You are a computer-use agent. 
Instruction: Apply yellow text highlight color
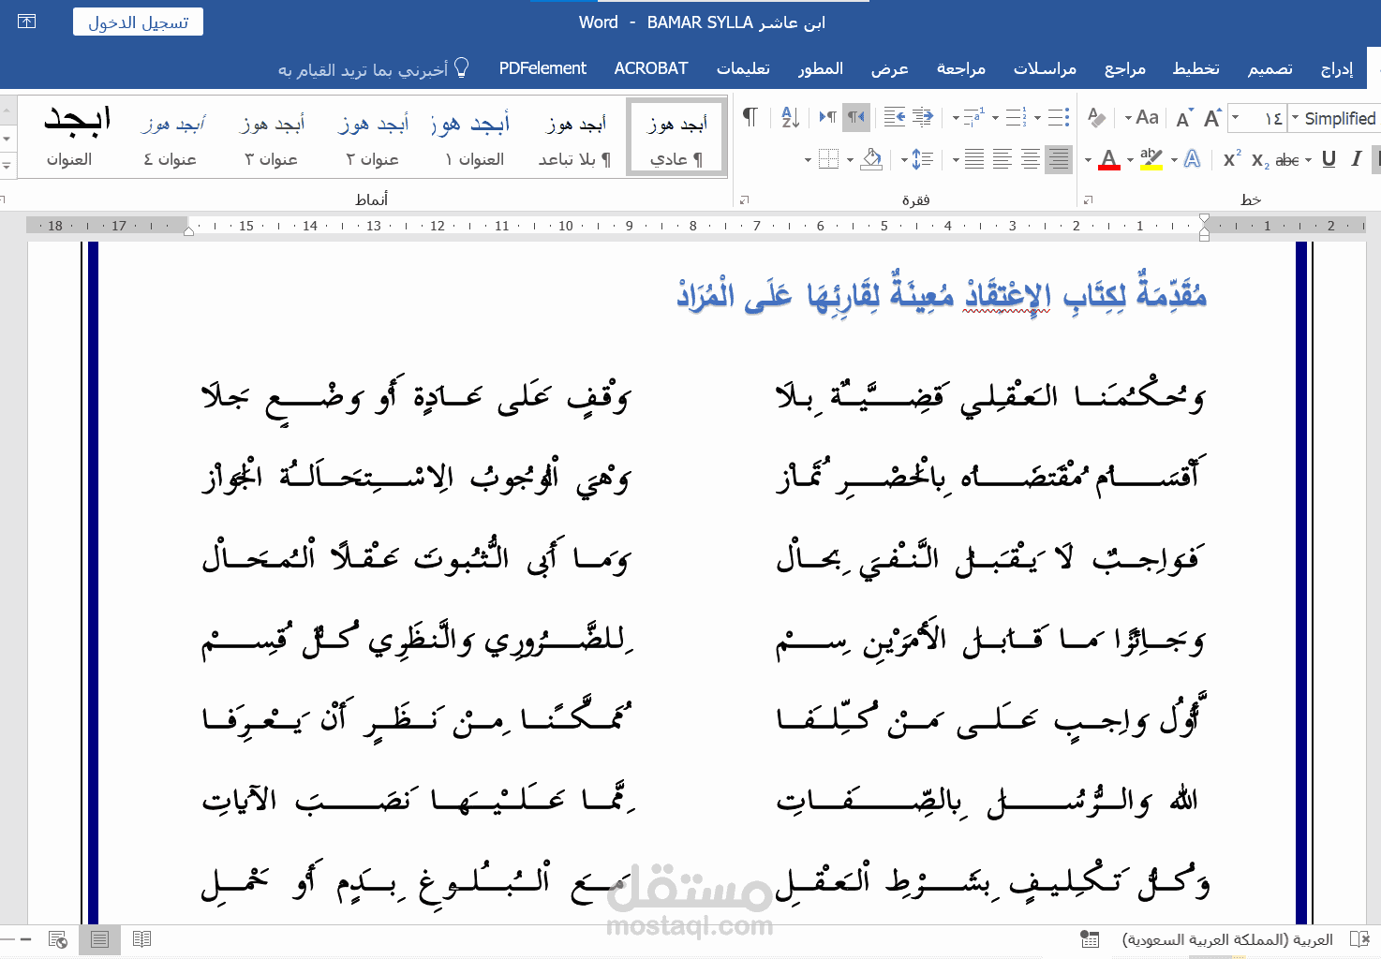click(1151, 159)
